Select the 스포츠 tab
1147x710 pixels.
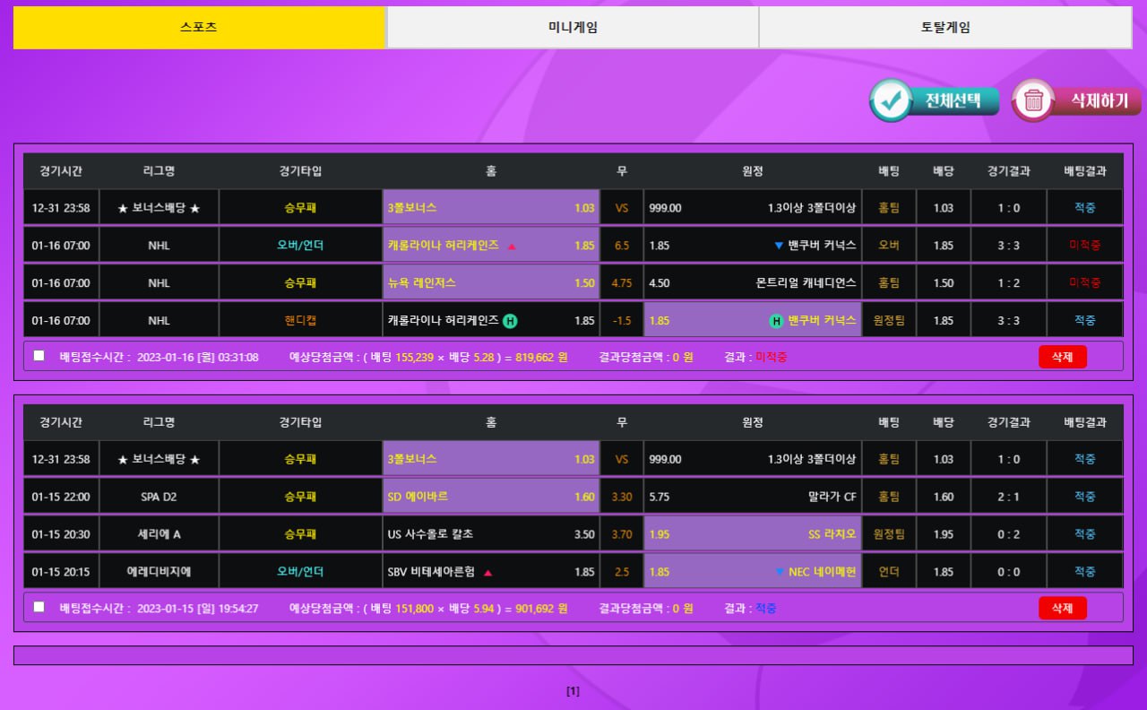[x=199, y=27]
